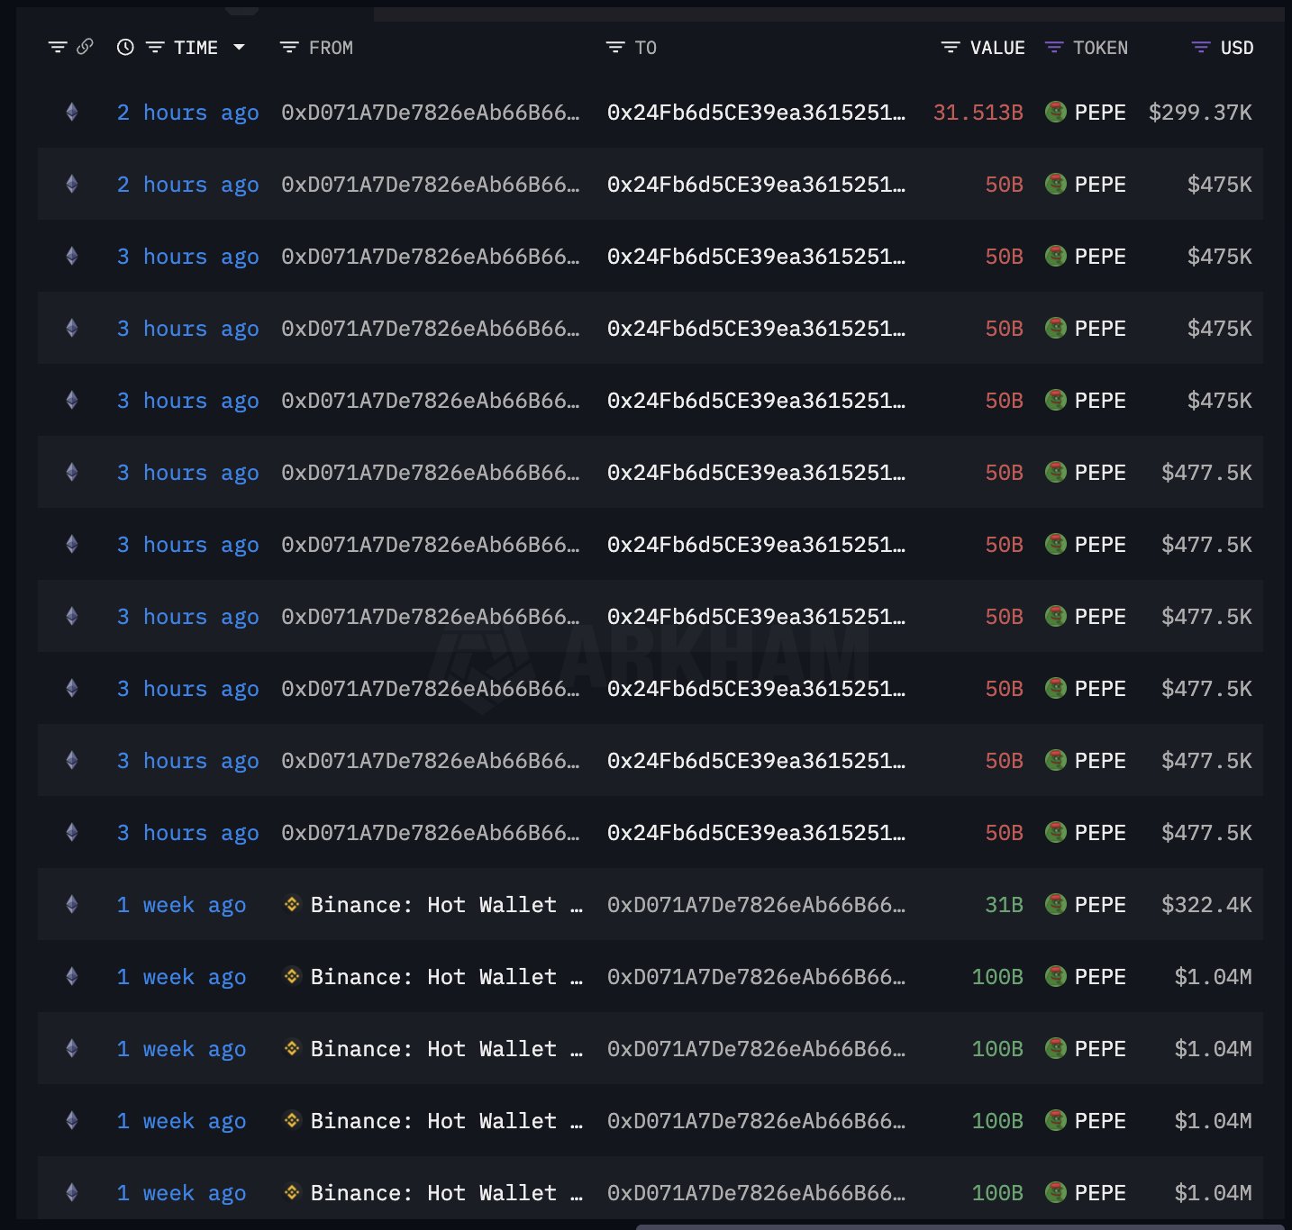Click the green 31B value
The image size is (1292, 1230).
tap(1004, 905)
